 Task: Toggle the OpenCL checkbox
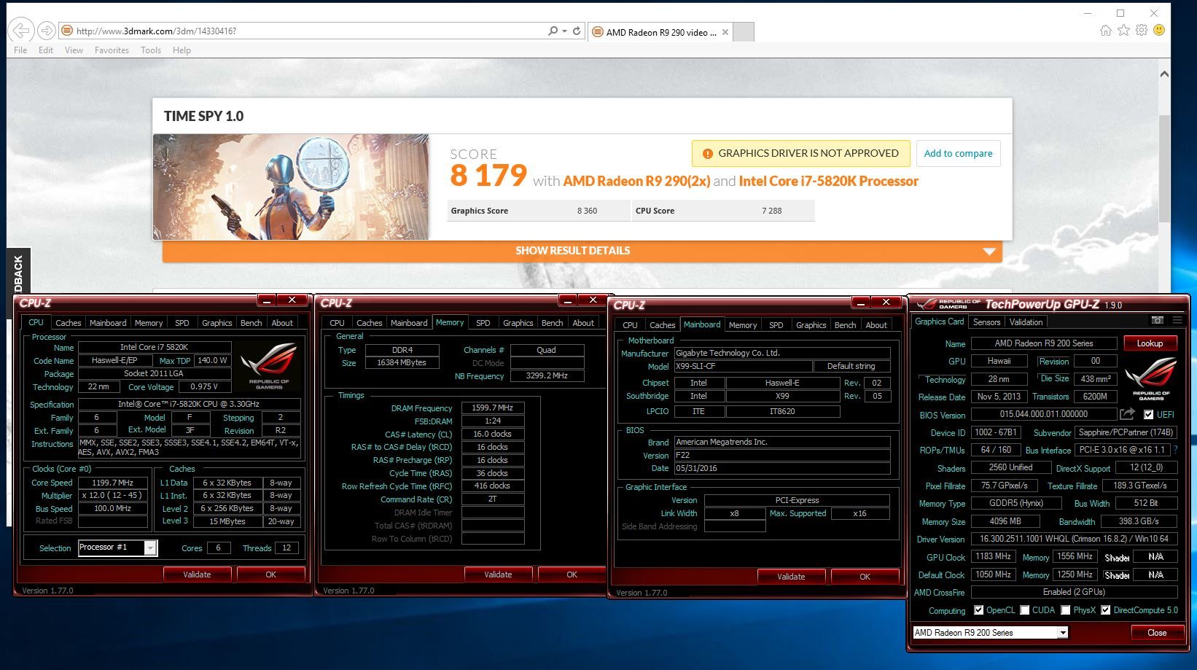point(978,610)
